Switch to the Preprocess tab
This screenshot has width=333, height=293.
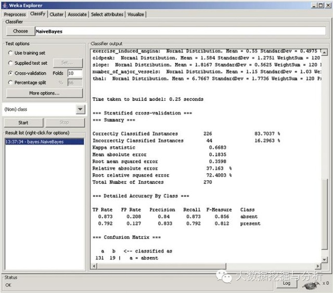[15, 15]
